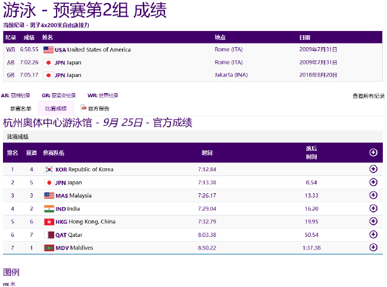Select the 比赛成绩 tab
The image size is (387, 287).
coord(56,109)
